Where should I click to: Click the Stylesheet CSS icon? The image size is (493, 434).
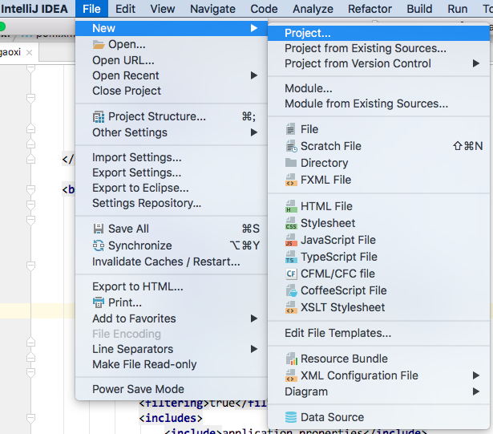tap(291, 224)
